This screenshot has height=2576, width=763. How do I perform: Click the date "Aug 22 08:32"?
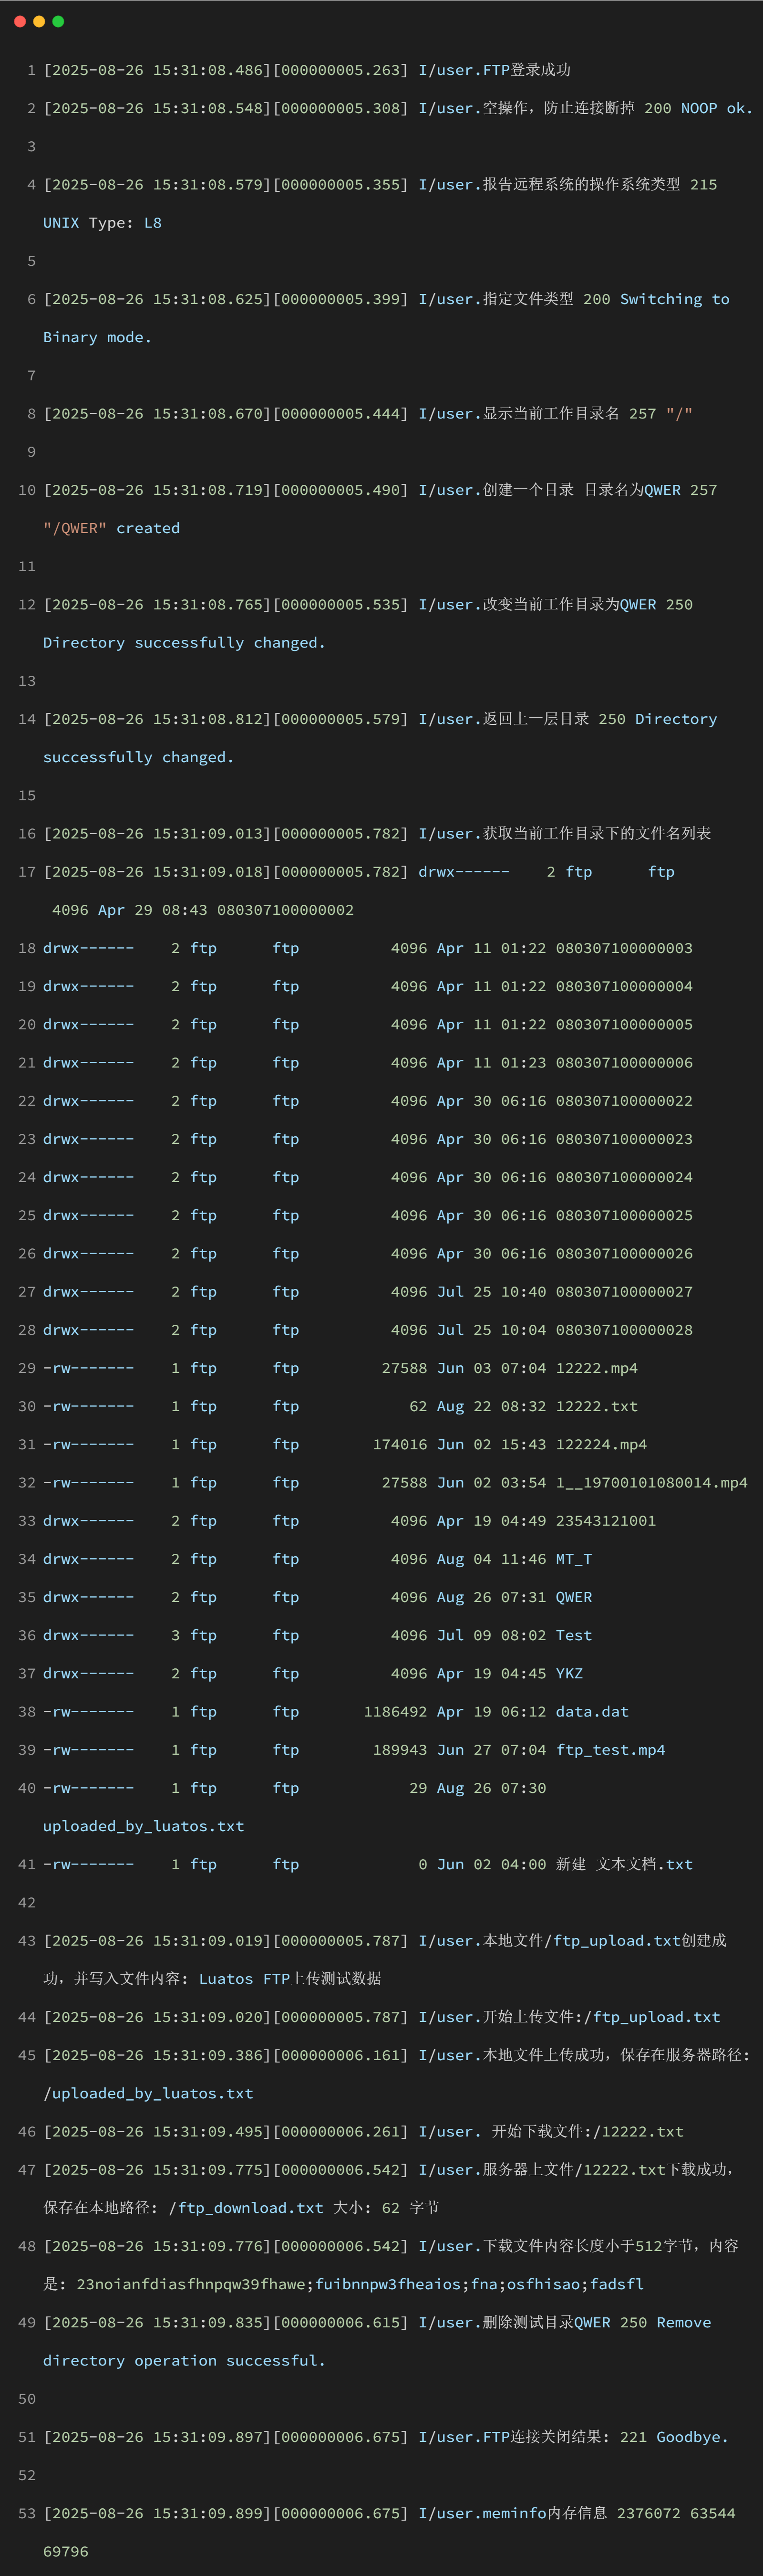[491, 1407]
